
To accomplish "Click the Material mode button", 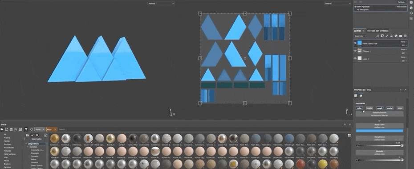I will pos(379,114).
